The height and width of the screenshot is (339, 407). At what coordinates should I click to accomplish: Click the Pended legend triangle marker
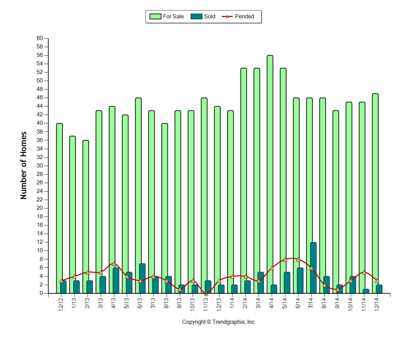point(227,16)
